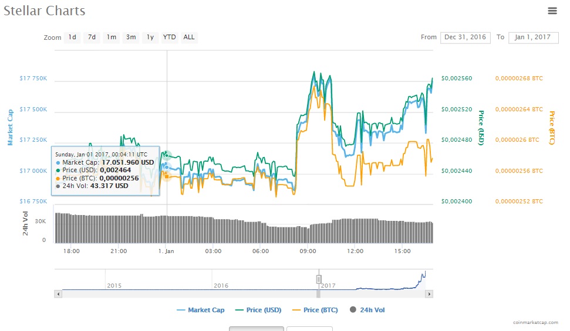Click the 0,00000268 BTC axis label
The height and width of the screenshot is (331, 570).
pos(519,79)
